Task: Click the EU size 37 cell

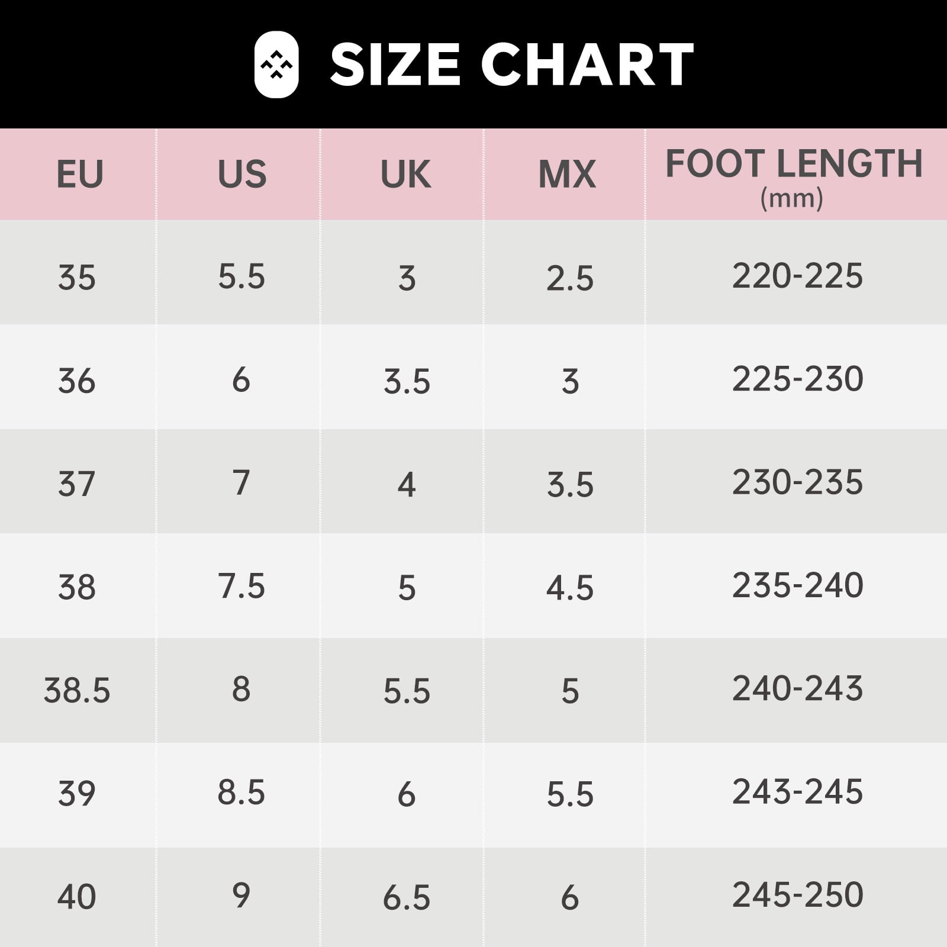Action: point(77,484)
